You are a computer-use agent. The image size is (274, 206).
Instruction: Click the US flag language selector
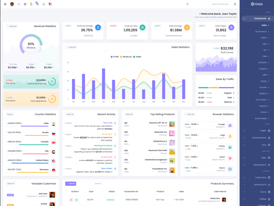pyautogui.click(x=50, y=4)
